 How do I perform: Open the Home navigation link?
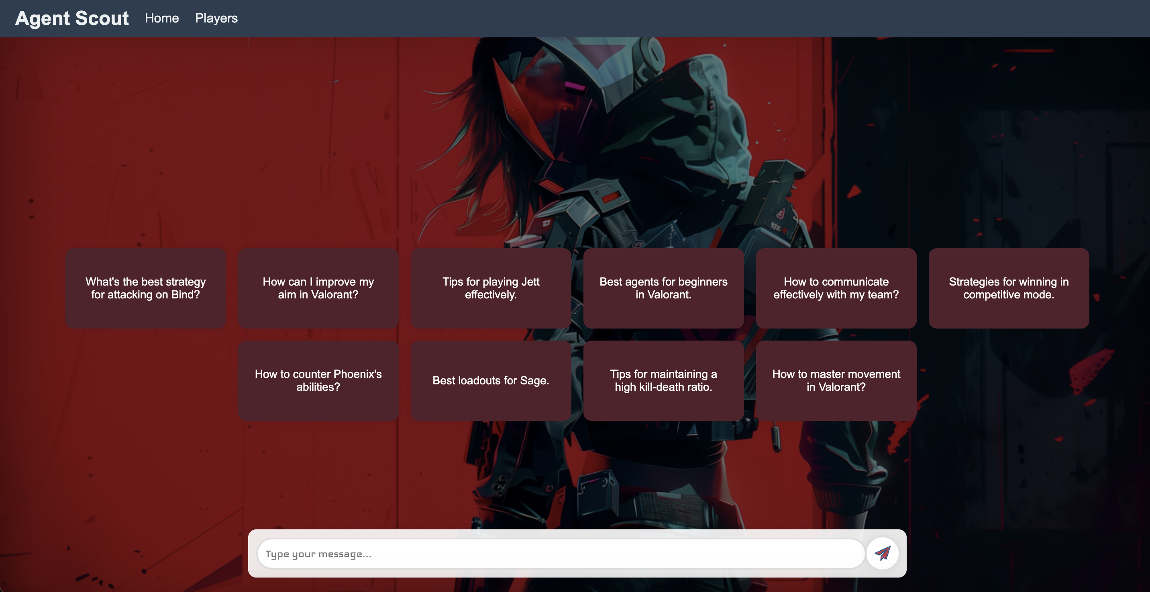point(161,18)
